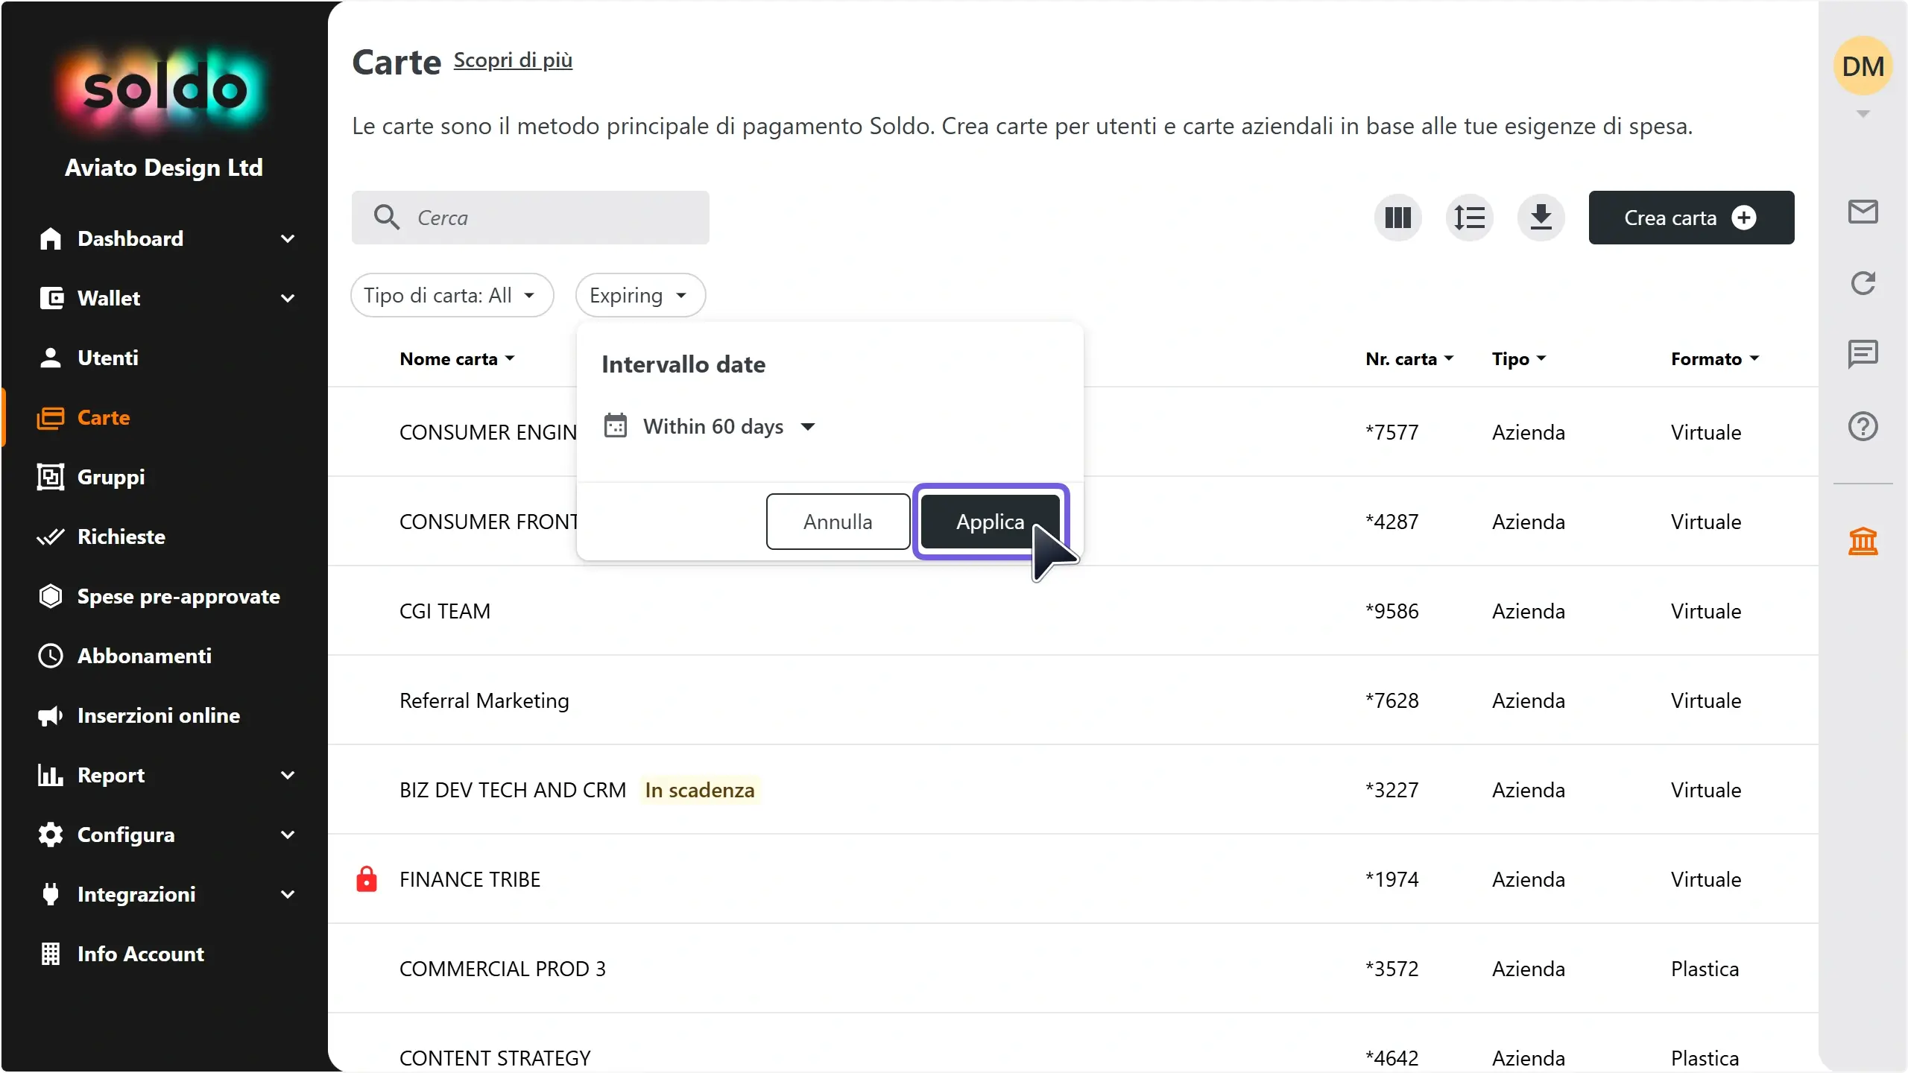Change row density with line-spacing icon
The image size is (1908, 1073).
1469,218
